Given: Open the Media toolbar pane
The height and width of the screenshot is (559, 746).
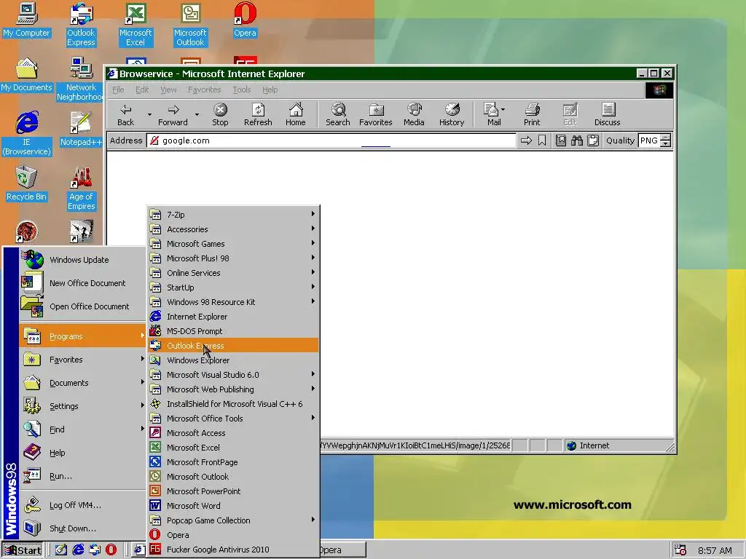Looking at the screenshot, I should click(x=414, y=114).
